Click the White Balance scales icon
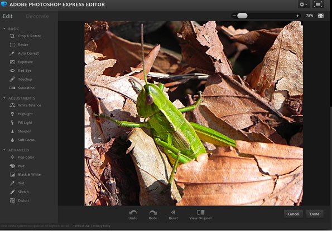Screen dimensions: 332x231 [12, 105]
